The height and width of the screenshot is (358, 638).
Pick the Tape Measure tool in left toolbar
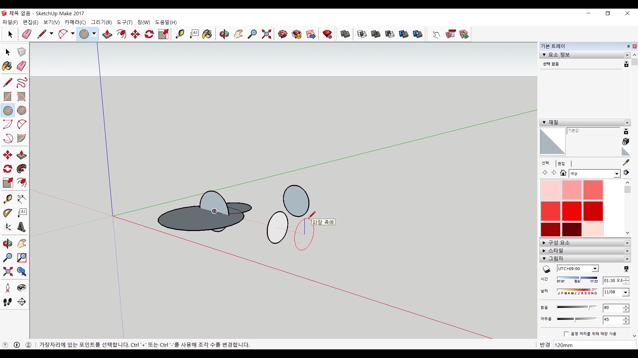pos(8,199)
